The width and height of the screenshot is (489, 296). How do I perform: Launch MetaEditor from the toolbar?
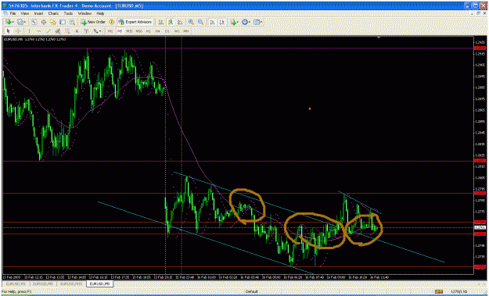[x=112, y=22]
